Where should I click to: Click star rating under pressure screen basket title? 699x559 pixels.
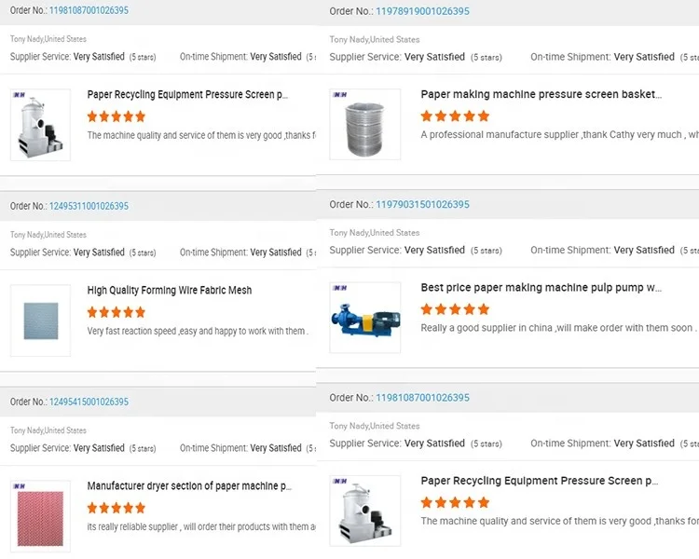[x=455, y=116]
